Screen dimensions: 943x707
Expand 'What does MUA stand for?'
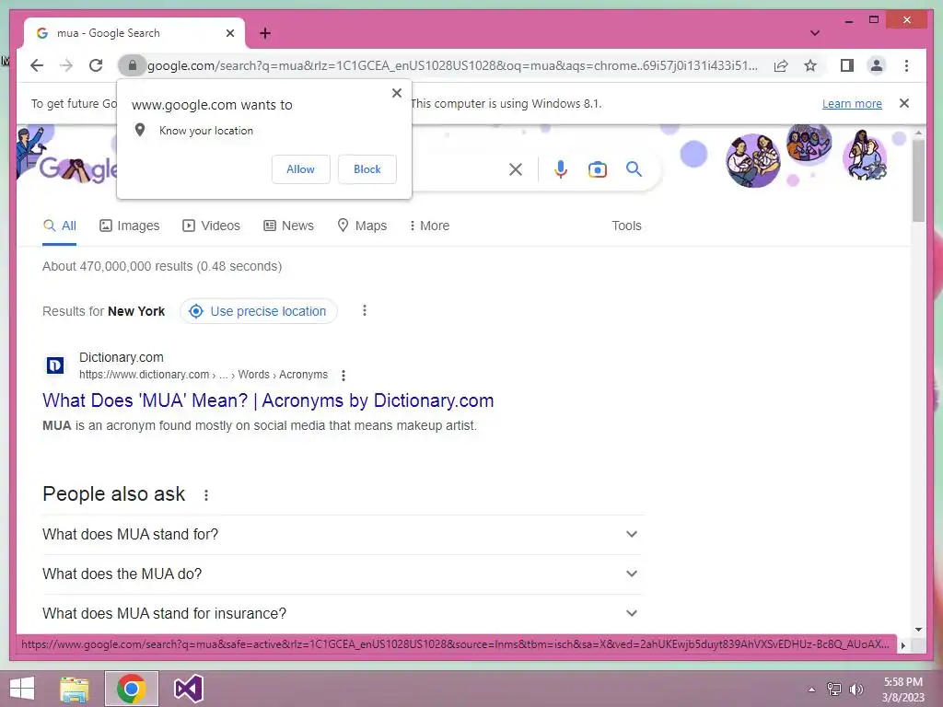click(x=343, y=535)
